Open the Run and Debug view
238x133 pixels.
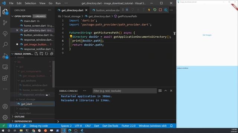tap(5, 56)
